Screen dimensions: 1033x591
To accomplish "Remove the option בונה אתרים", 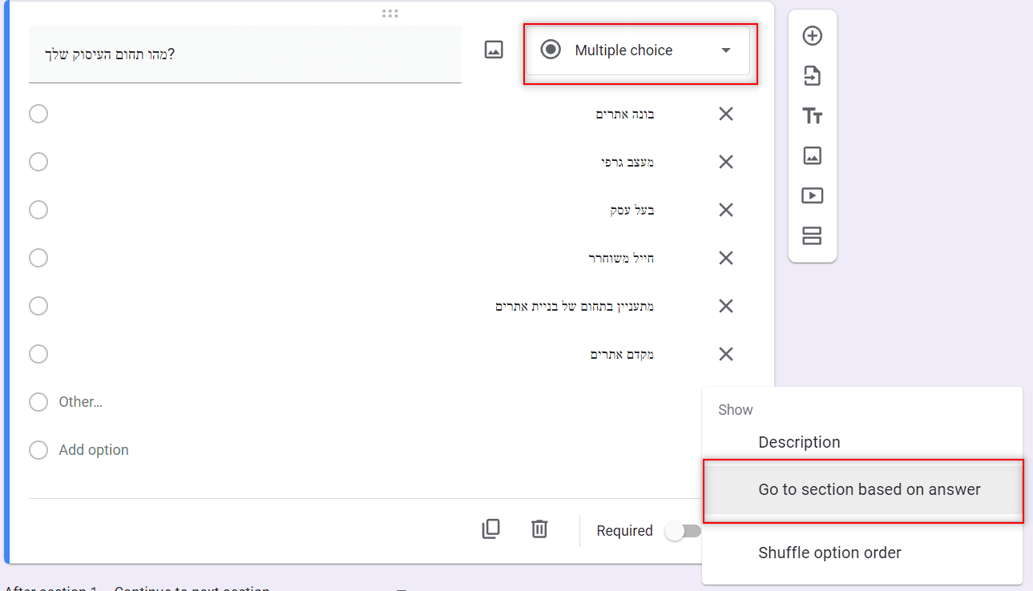I will (x=726, y=114).
